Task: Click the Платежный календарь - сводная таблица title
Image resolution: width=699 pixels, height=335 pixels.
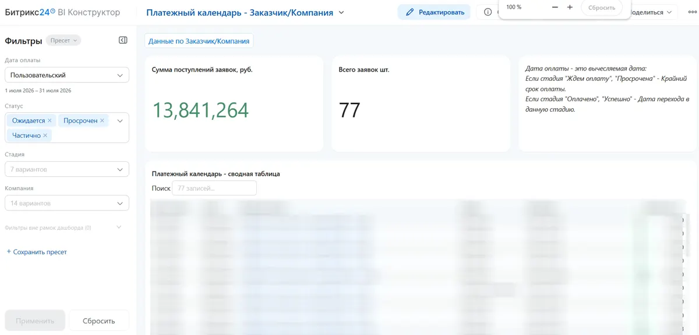Action: click(216, 174)
